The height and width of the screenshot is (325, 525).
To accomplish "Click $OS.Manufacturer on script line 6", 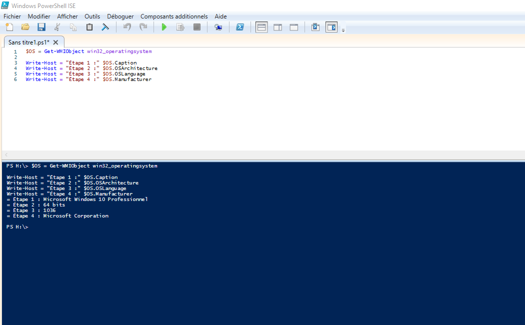I will 127,79.
